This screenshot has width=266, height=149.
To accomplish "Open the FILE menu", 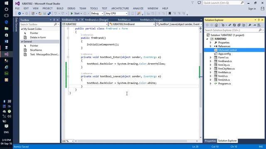I will pos(17,8).
